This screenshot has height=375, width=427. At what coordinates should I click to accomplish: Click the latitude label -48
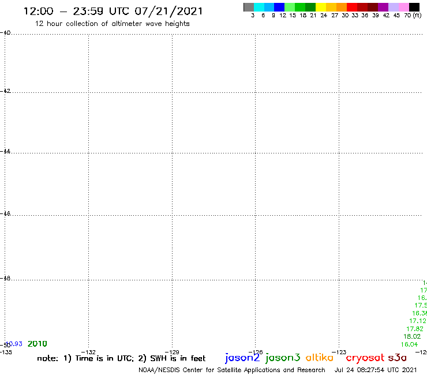pos(5,278)
